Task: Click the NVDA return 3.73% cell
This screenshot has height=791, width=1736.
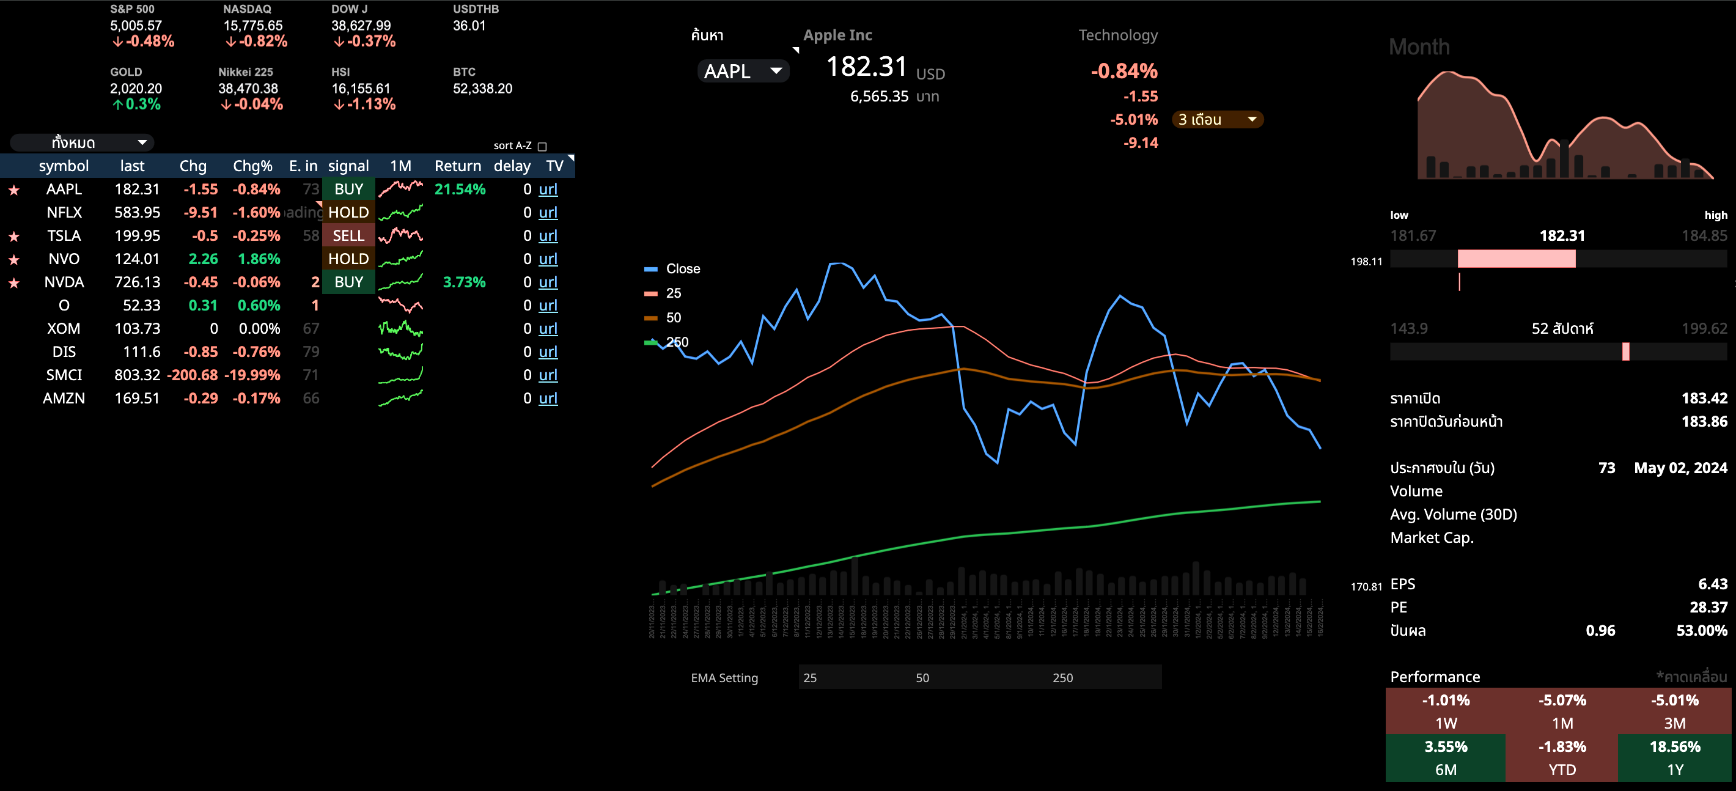Action: pyautogui.click(x=464, y=282)
